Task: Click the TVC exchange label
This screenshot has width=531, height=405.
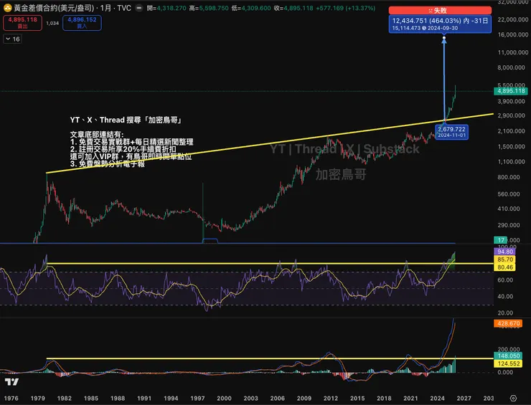Action: coord(124,8)
